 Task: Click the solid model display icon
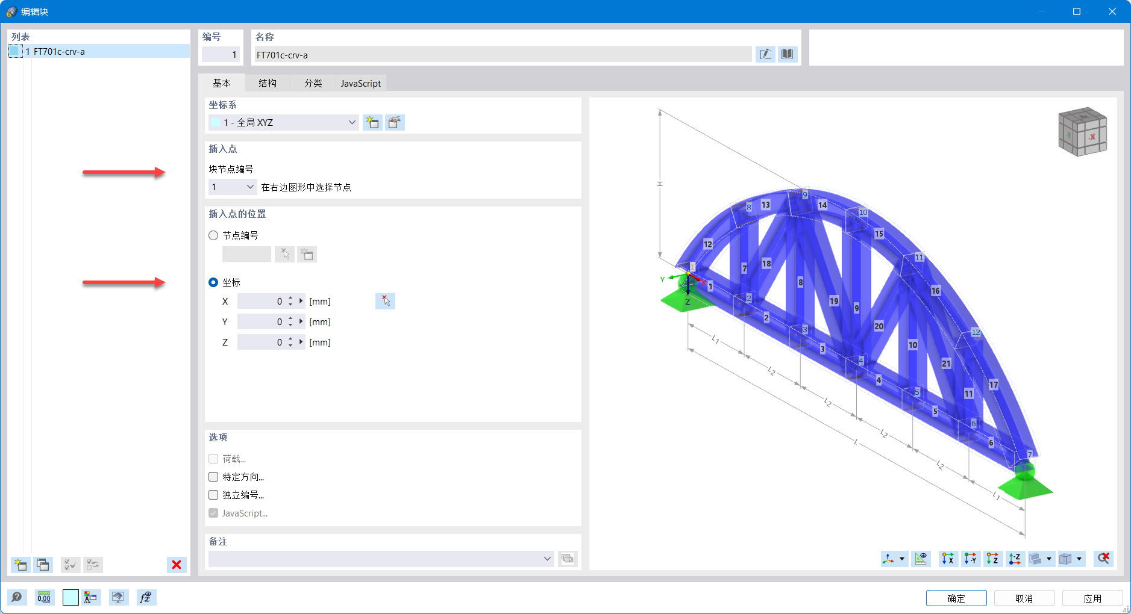[x=1036, y=559]
